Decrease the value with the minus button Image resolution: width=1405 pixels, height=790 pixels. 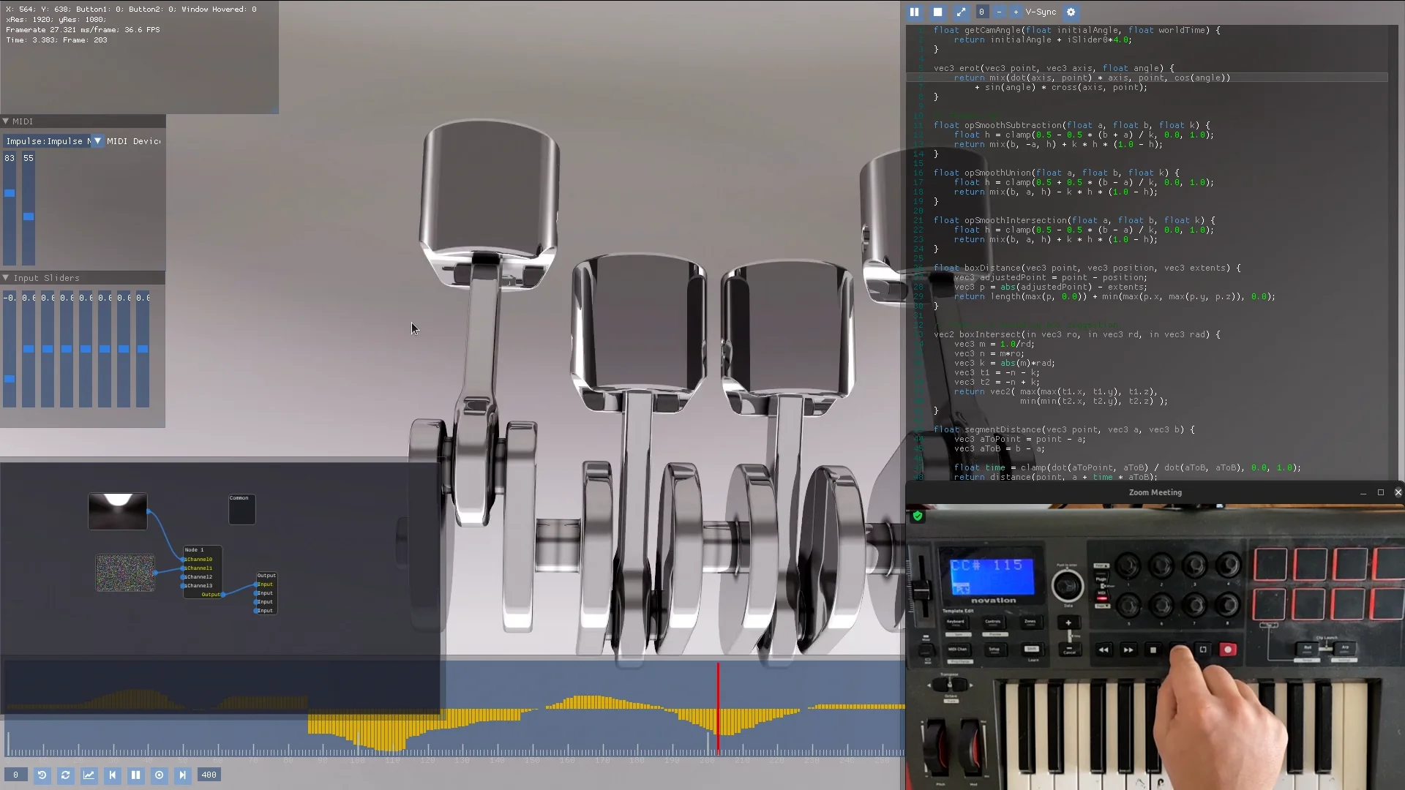(x=999, y=12)
